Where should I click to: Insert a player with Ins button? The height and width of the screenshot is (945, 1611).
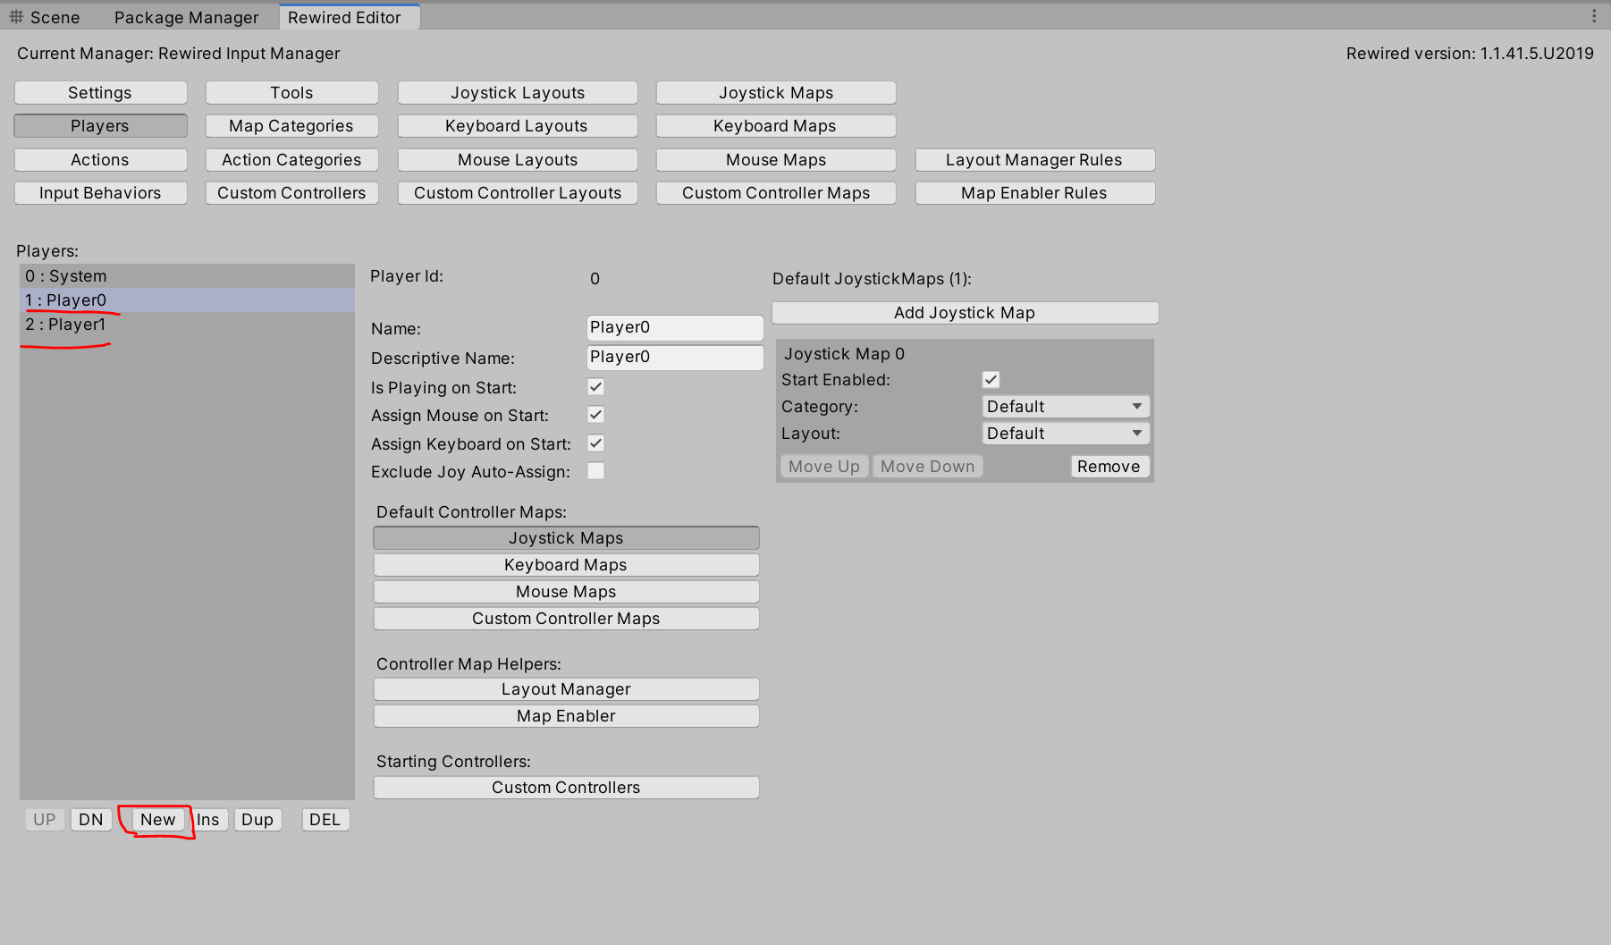pos(208,820)
